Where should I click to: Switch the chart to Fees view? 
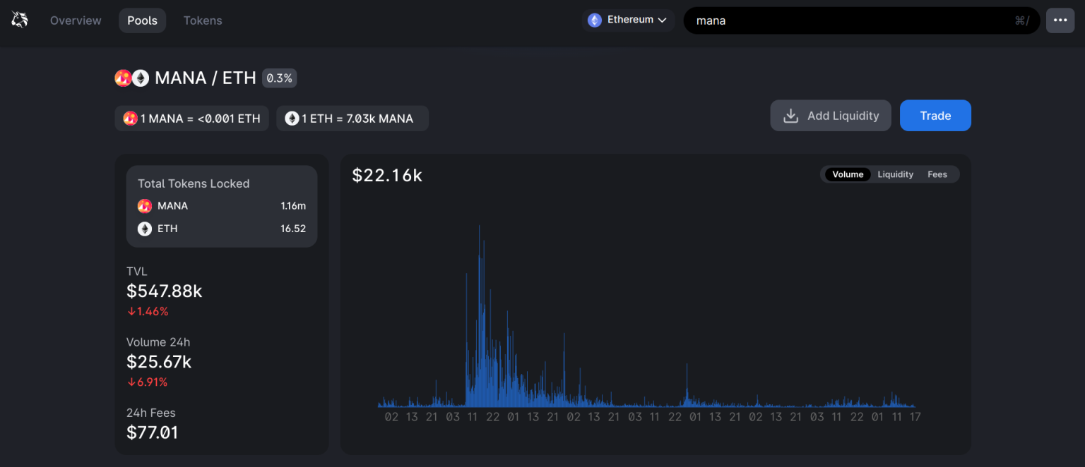[937, 174]
